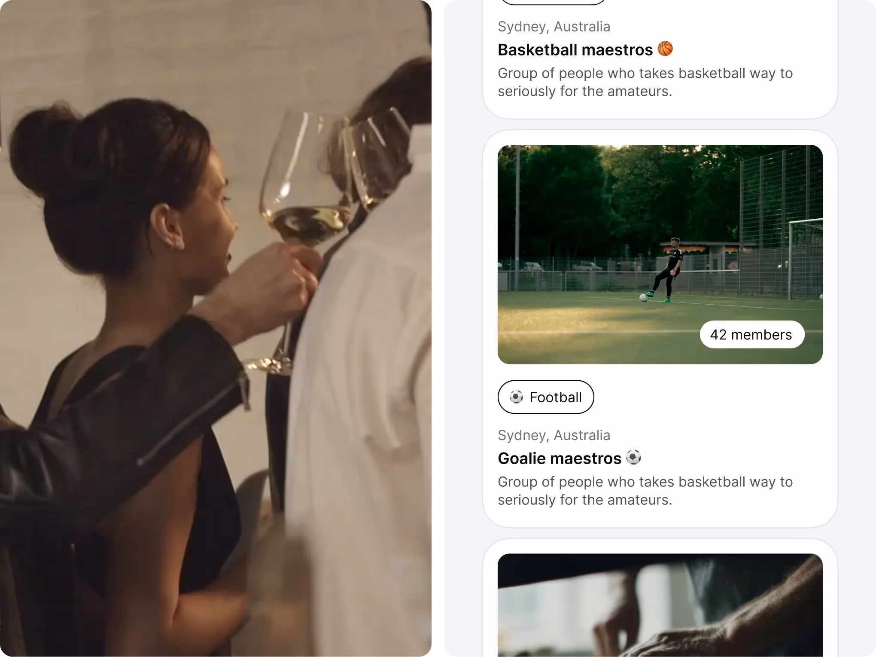Image resolution: width=876 pixels, height=657 pixels.
Task: Click Sydney, Australia above Basketball maestros
Action: (x=554, y=27)
